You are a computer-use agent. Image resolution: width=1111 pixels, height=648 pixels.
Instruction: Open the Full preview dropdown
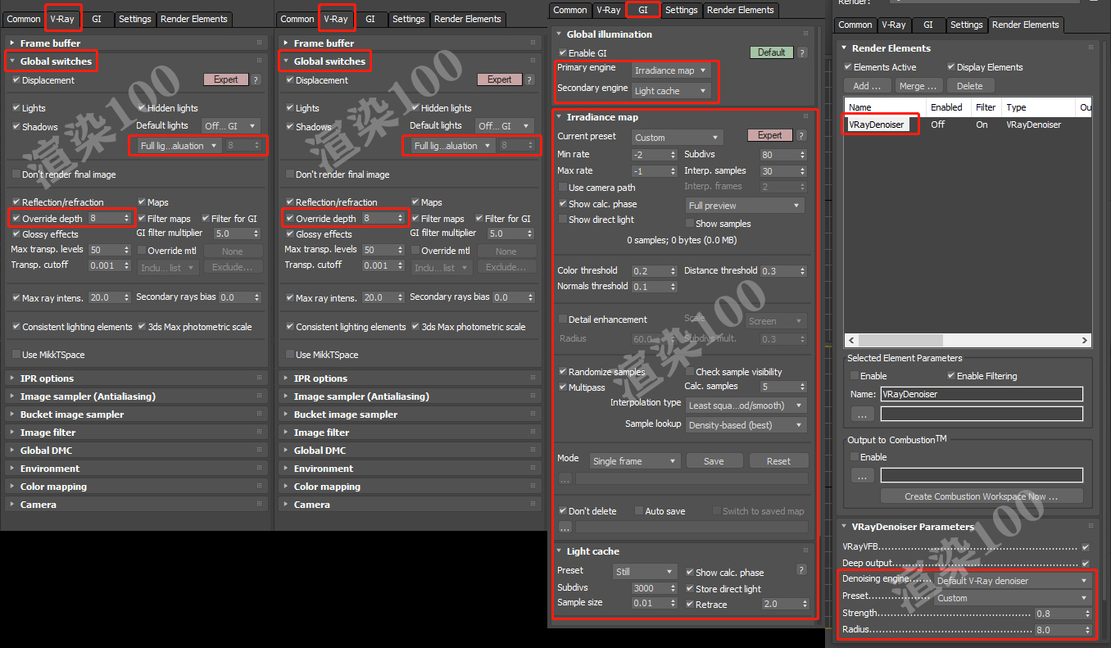click(x=745, y=206)
